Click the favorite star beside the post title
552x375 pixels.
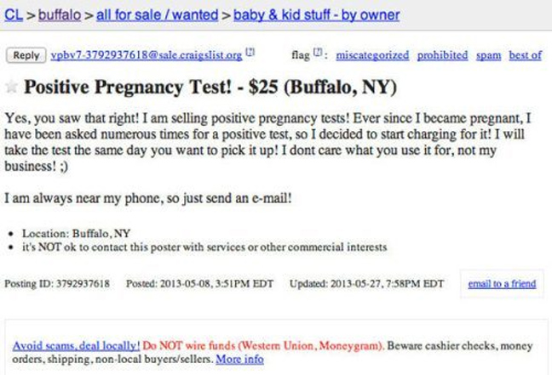(12, 88)
